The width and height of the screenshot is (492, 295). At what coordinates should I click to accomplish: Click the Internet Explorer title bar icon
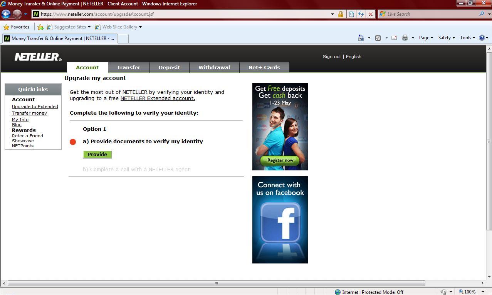[x=4, y=3]
